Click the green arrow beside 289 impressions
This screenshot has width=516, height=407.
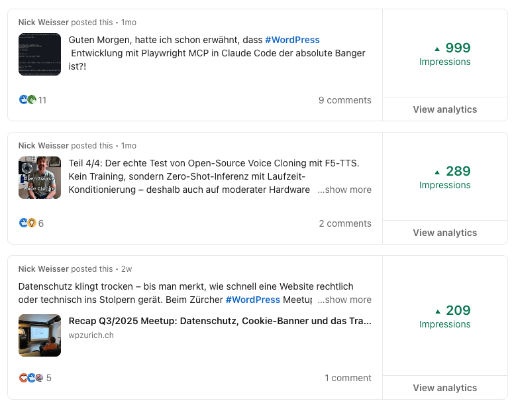coord(437,172)
